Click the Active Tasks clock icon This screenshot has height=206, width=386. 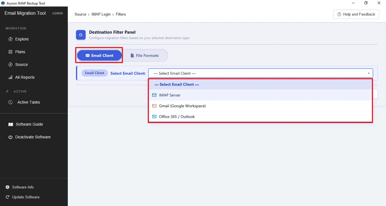[x=10, y=102]
